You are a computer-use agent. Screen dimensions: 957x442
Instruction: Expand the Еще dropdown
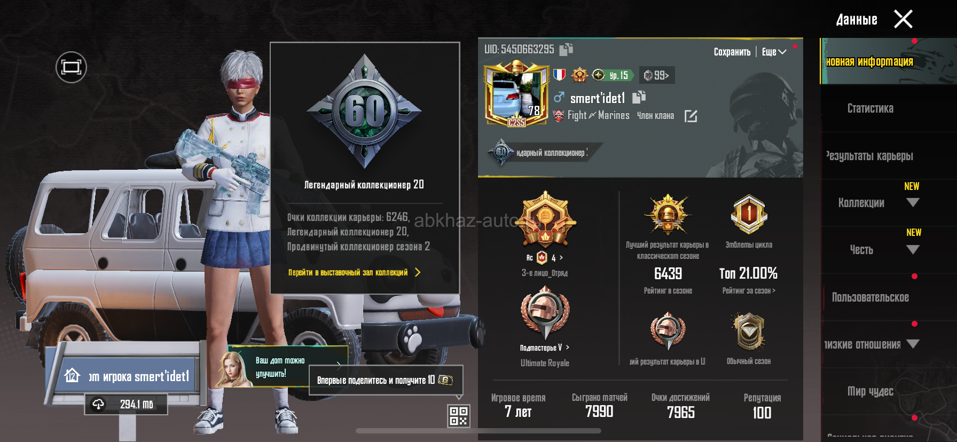(x=774, y=52)
